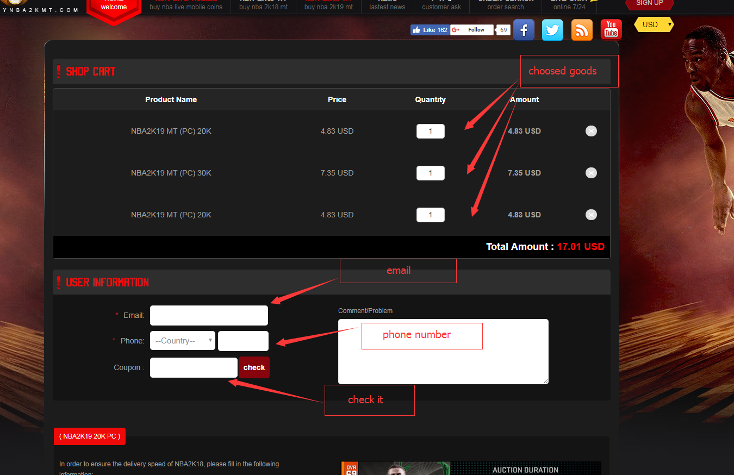Click the bold 7.35 USD amount cell
This screenshot has width=734, height=475.
pyautogui.click(x=524, y=173)
